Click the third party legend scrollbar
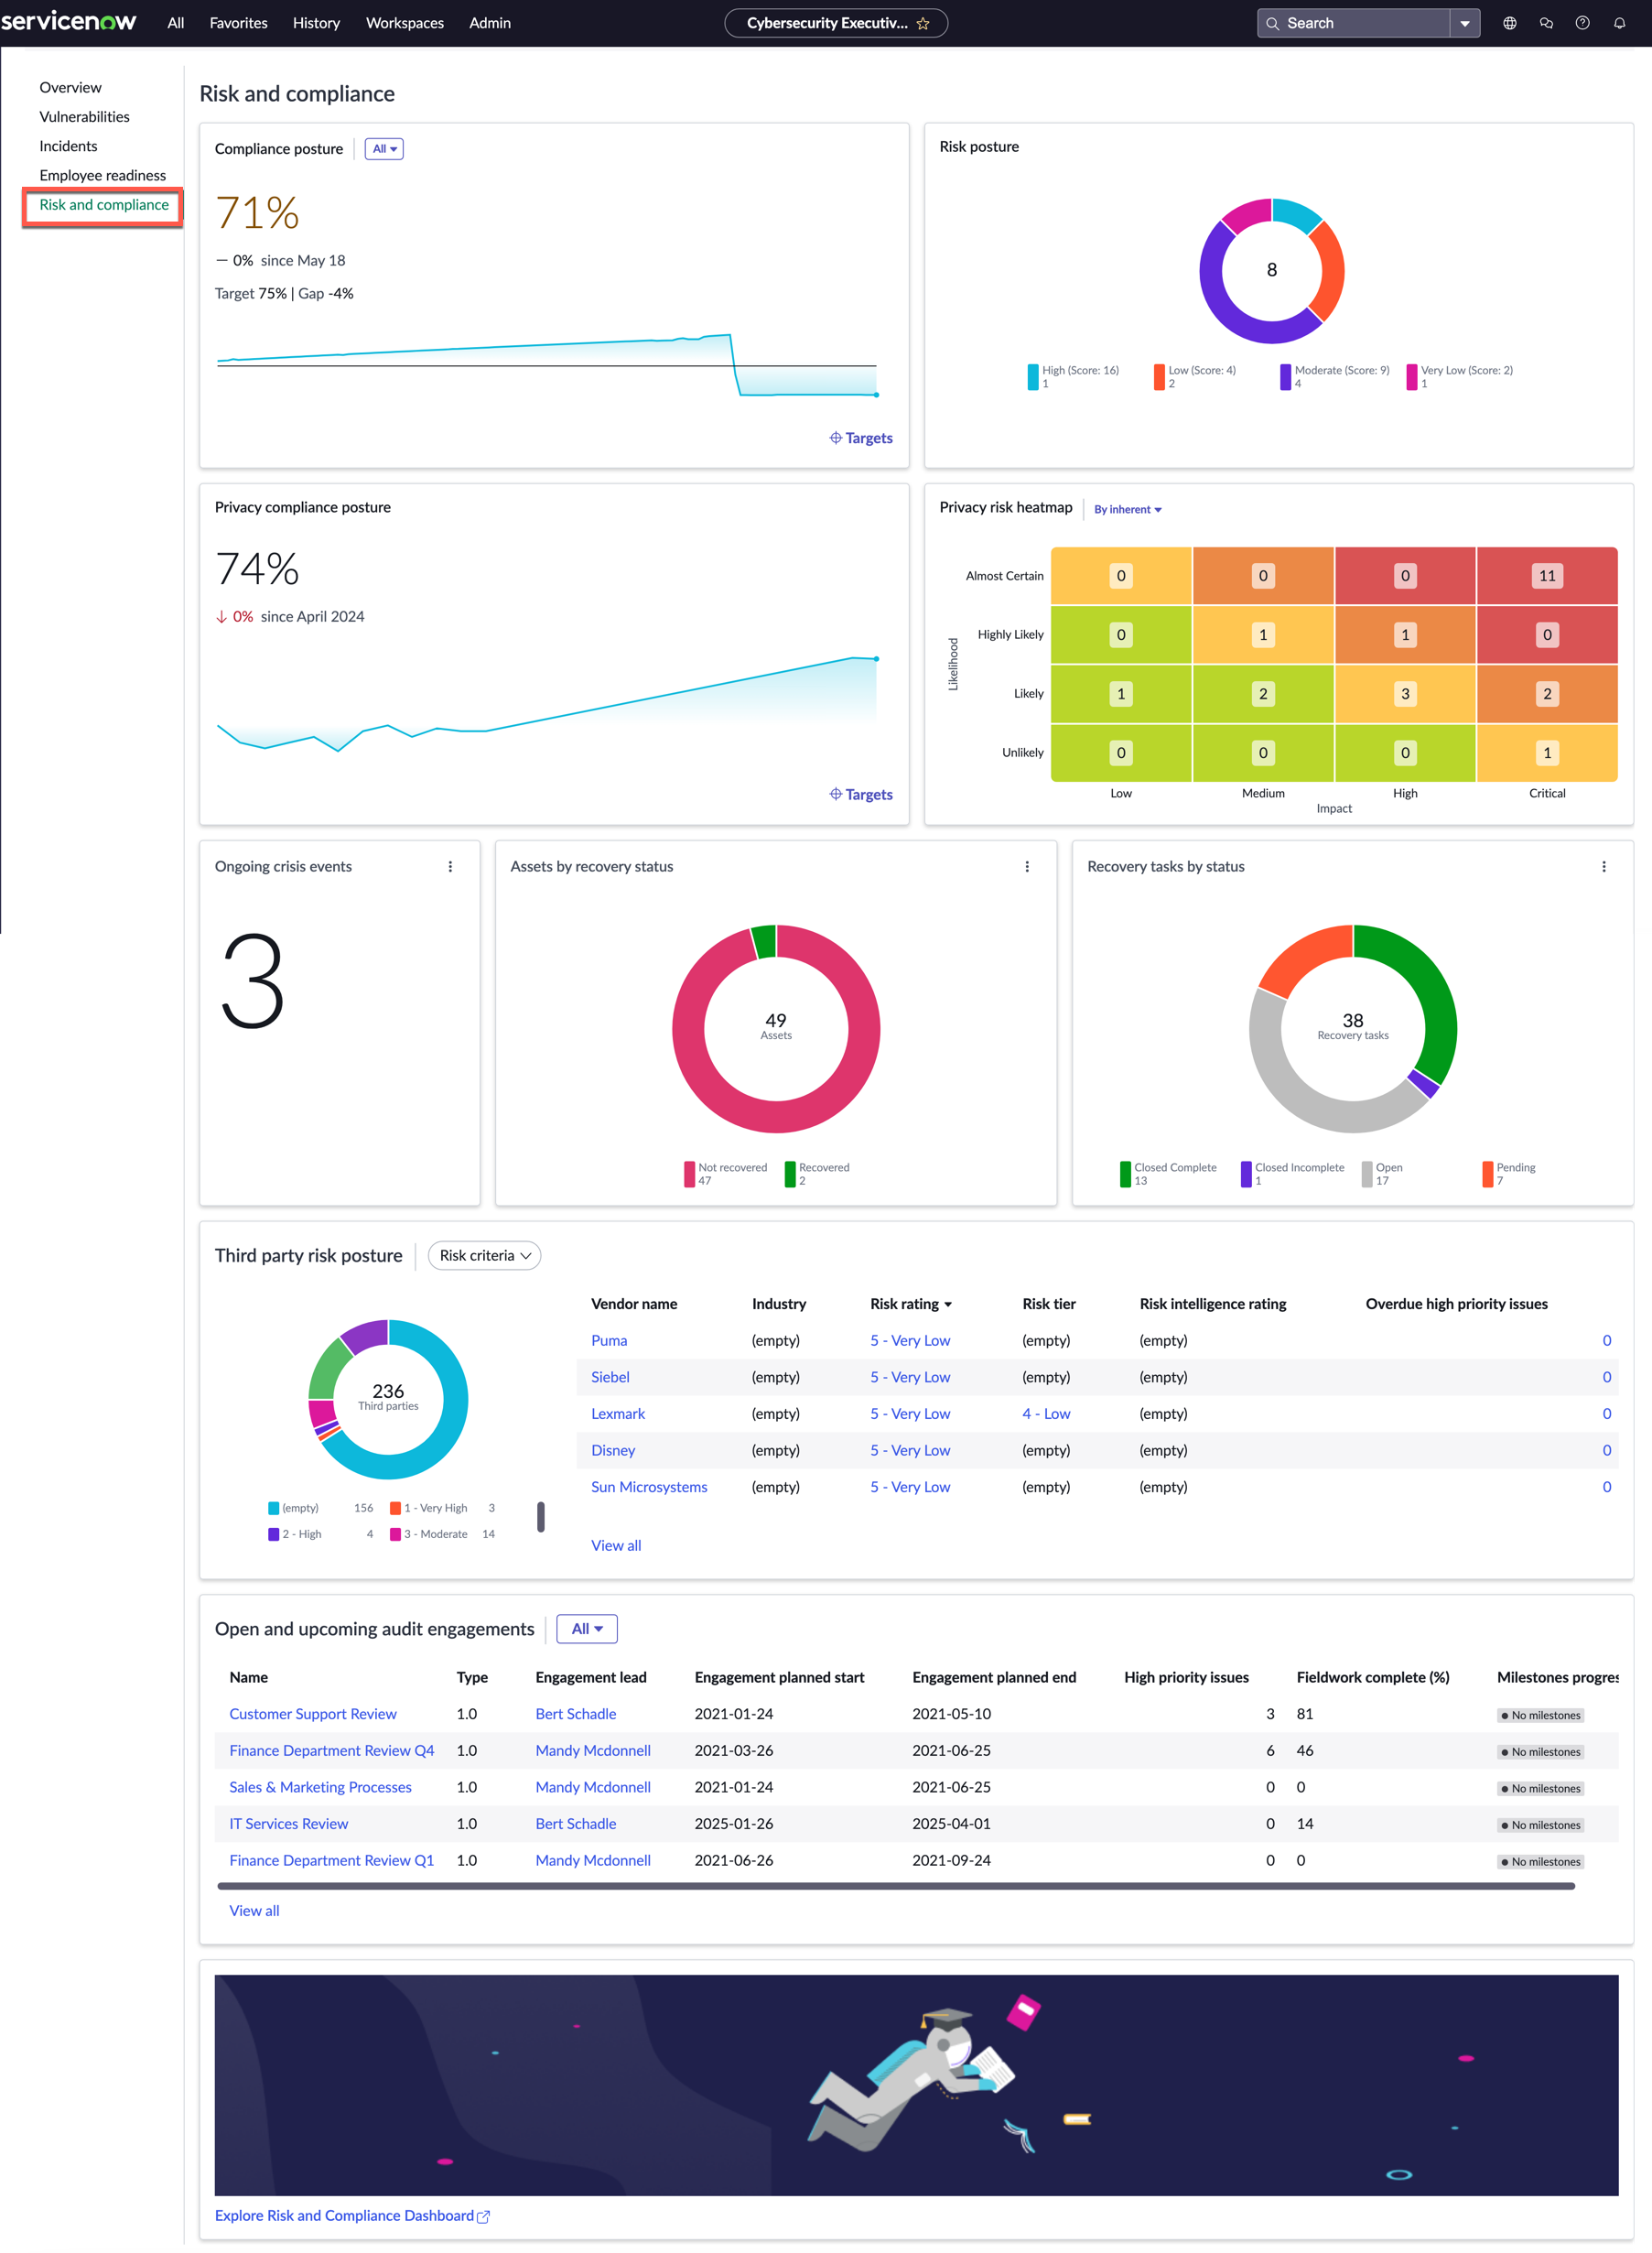The width and height of the screenshot is (1652, 2253). [x=541, y=1516]
